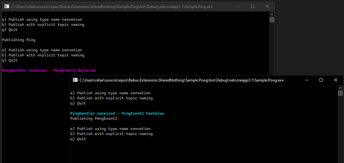Maximize the Sample.Pong.exe console window
Viewport: 344px width, 163px height.
coord(321,80)
